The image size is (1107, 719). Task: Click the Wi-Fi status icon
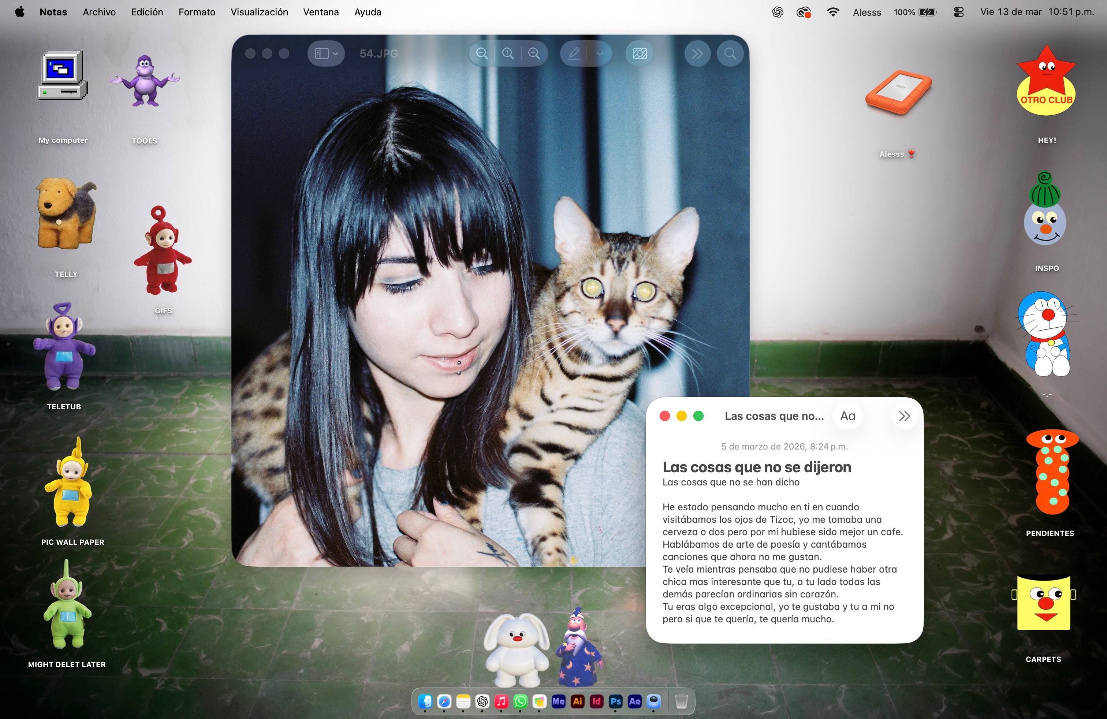click(x=833, y=12)
